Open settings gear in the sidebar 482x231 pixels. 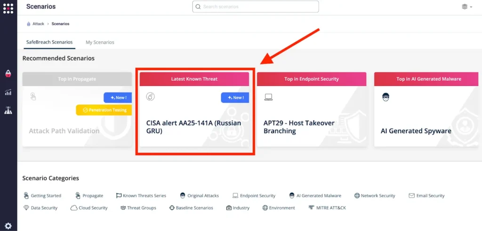pyautogui.click(x=8, y=226)
